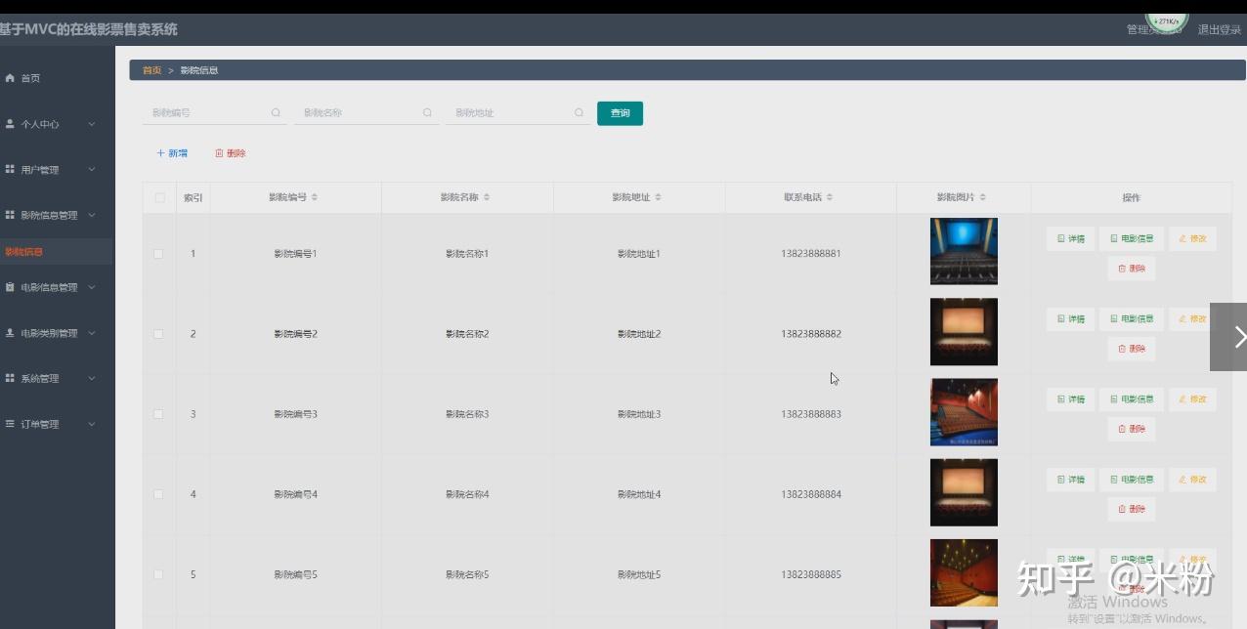
Task: Open cinema image thumbnail for 影院名称4
Action: pyautogui.click(x=964, y=492)
